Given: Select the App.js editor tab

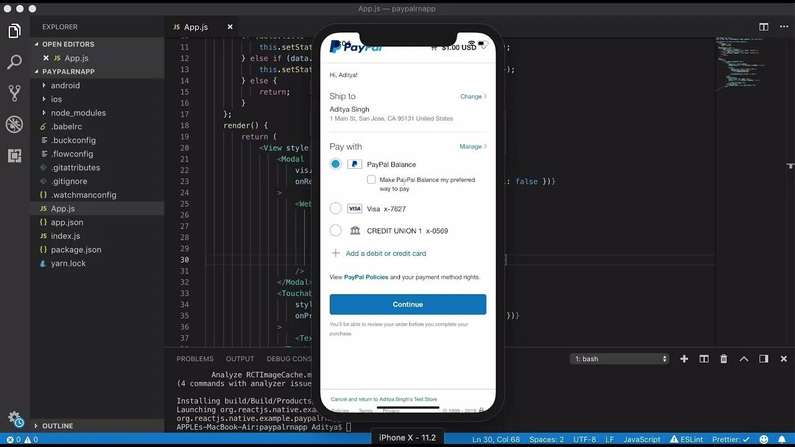Looking at the screenshot, I should pyautogui.click(x=196, y=27).
